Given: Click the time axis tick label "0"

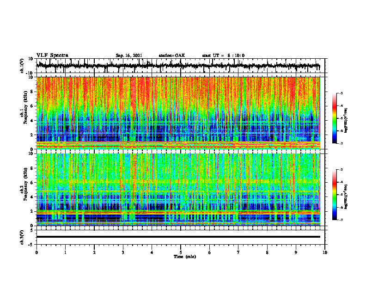Looking at the screenshot, I should coord(37,252).
